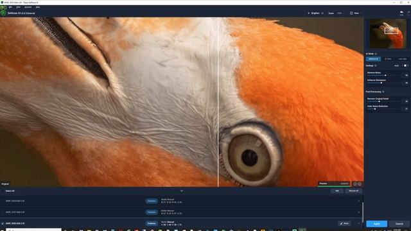Viewport: 411px width, 231px height.
Task: Click the Apply button
Action: [x=377, y=224]
